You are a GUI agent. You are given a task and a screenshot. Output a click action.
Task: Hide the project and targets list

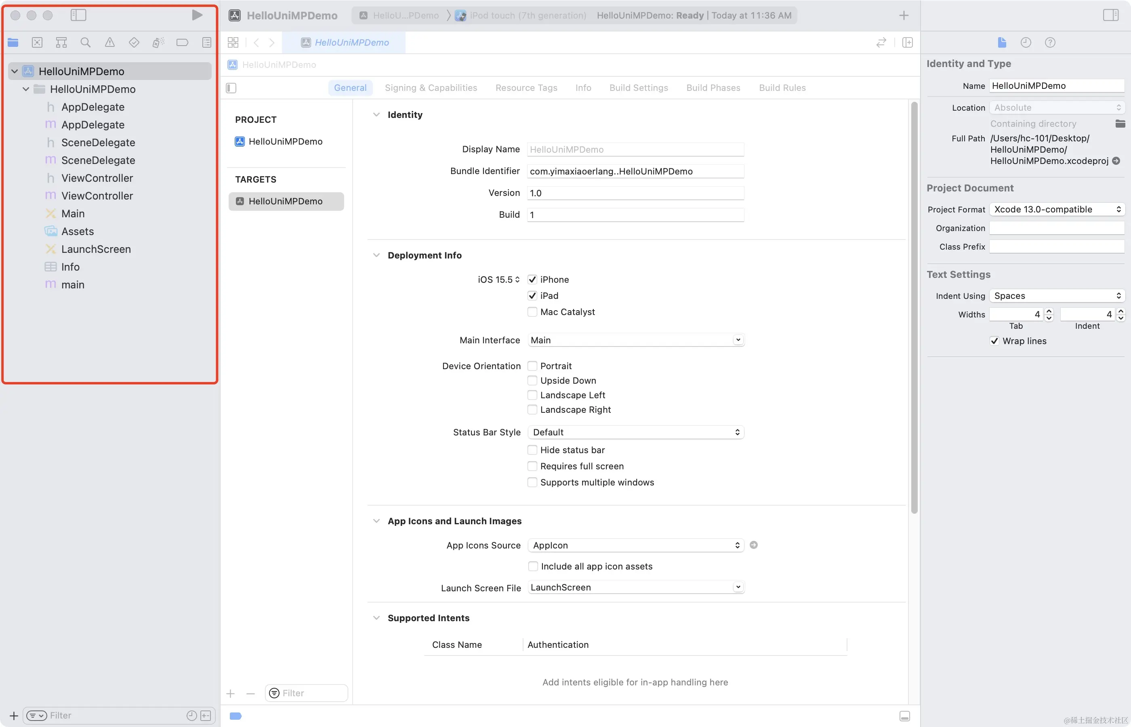231,88
